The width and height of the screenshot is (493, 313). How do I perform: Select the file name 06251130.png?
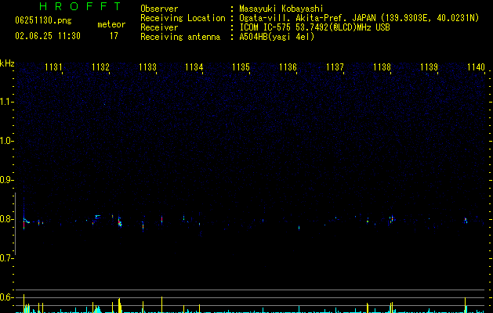43,21
